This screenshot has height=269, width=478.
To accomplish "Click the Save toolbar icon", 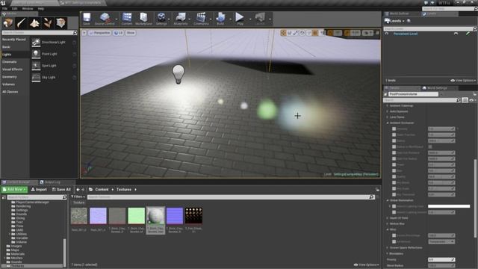I will pos(87,19).
